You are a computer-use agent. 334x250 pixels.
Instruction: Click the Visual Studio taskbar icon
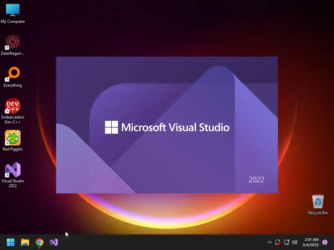[54, 242]
